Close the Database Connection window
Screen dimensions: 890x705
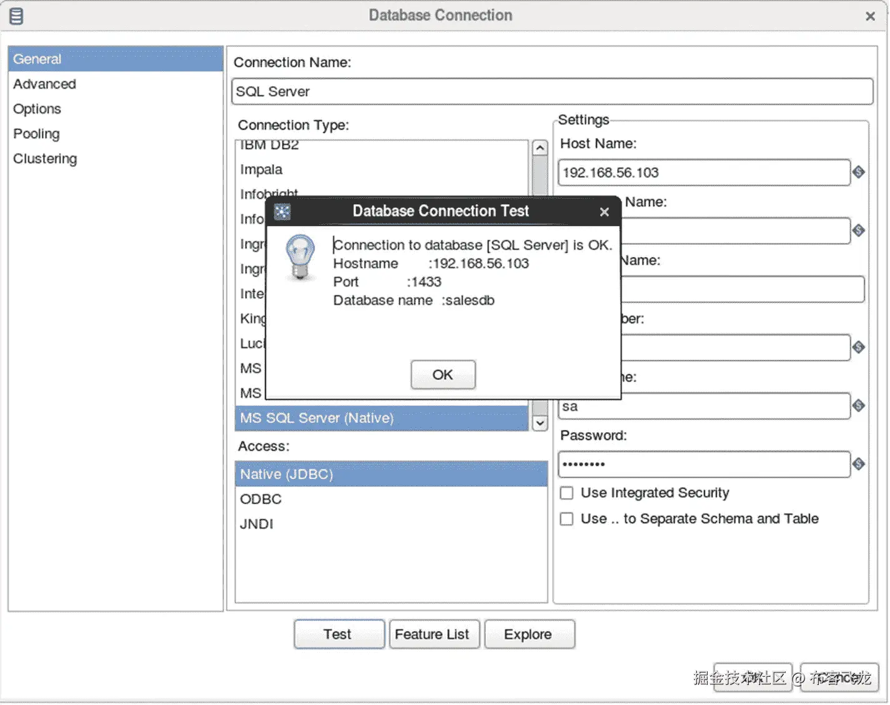click(x=870, y=16)
